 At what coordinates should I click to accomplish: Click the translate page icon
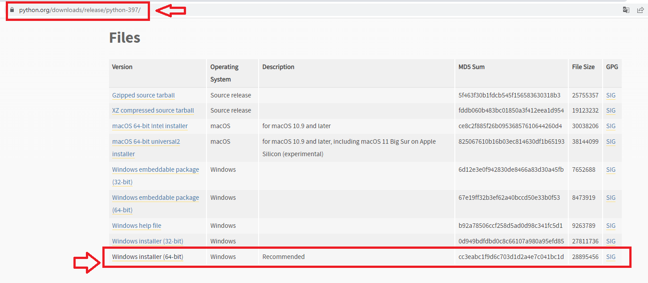tap(626, 10)
